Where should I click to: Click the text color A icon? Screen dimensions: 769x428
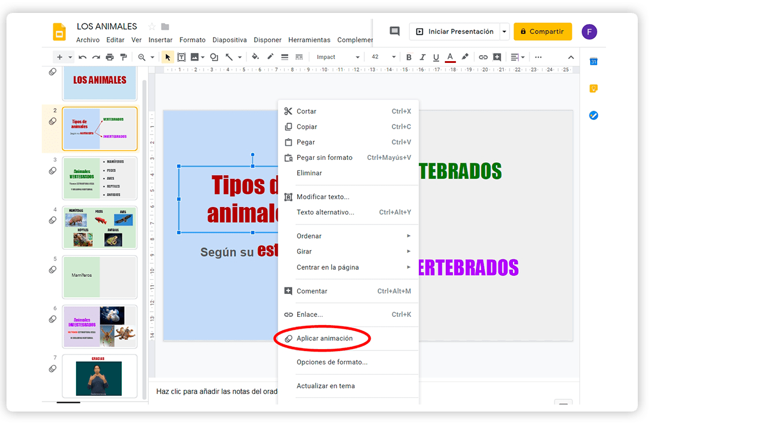[450, 57]
